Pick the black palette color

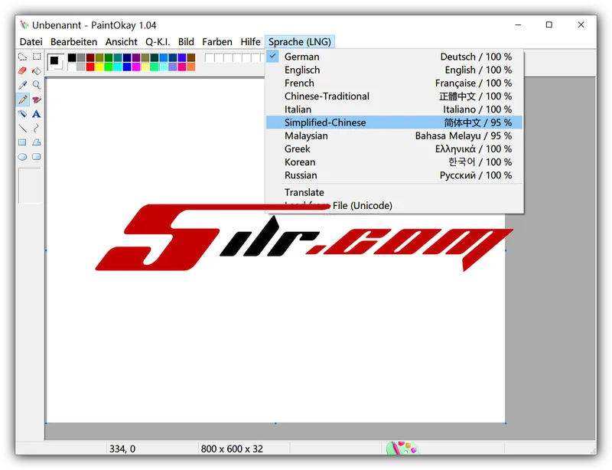tap(72, 58)
